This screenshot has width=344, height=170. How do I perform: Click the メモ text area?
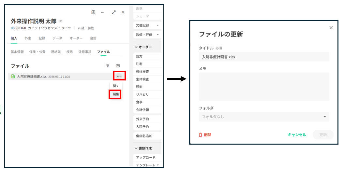[x=264, y=87]
